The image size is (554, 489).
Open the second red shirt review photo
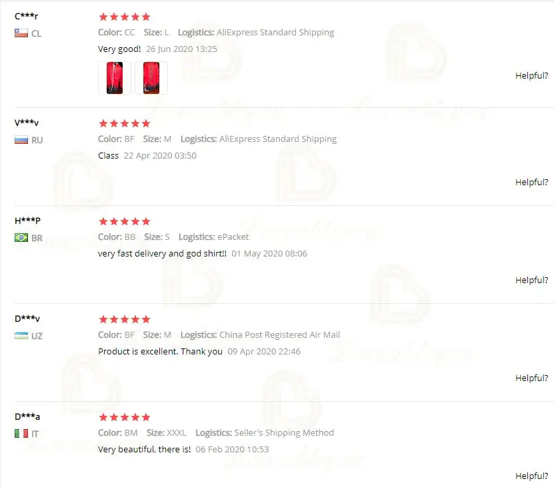click(x=151, y=78)
